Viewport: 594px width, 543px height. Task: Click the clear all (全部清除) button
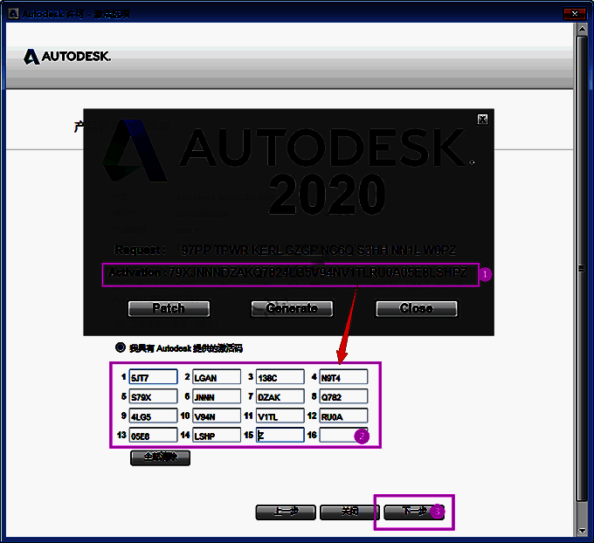pyautogui.click(x=160, y=457)
